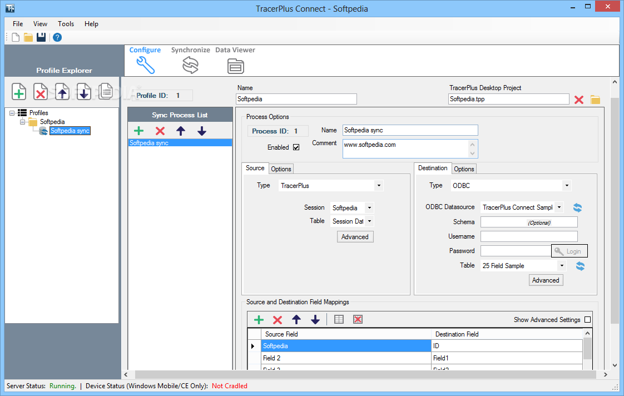This screenshot has width=624, height=396.
Task: Add new profile in Profile Explorer
Action: (x=19, y=92)
